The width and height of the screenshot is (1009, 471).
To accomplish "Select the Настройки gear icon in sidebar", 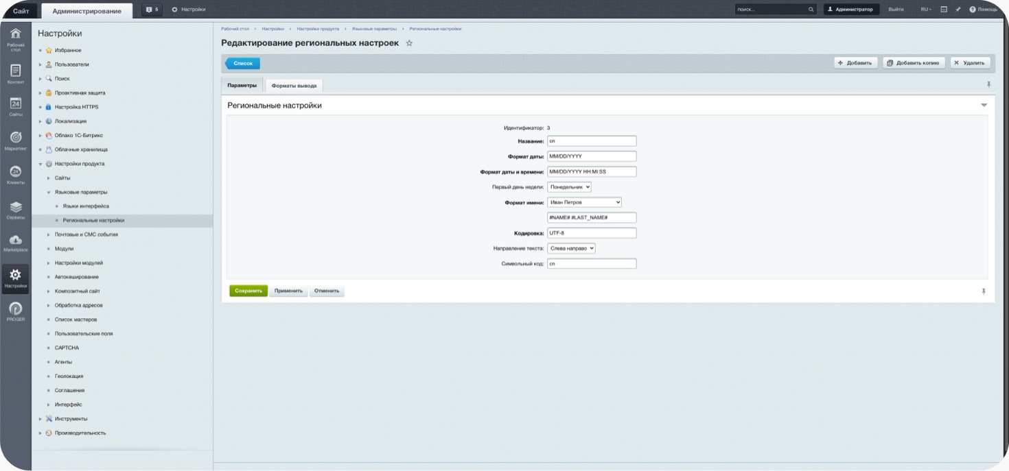I will pyautogui.click(x=16, y=275).
